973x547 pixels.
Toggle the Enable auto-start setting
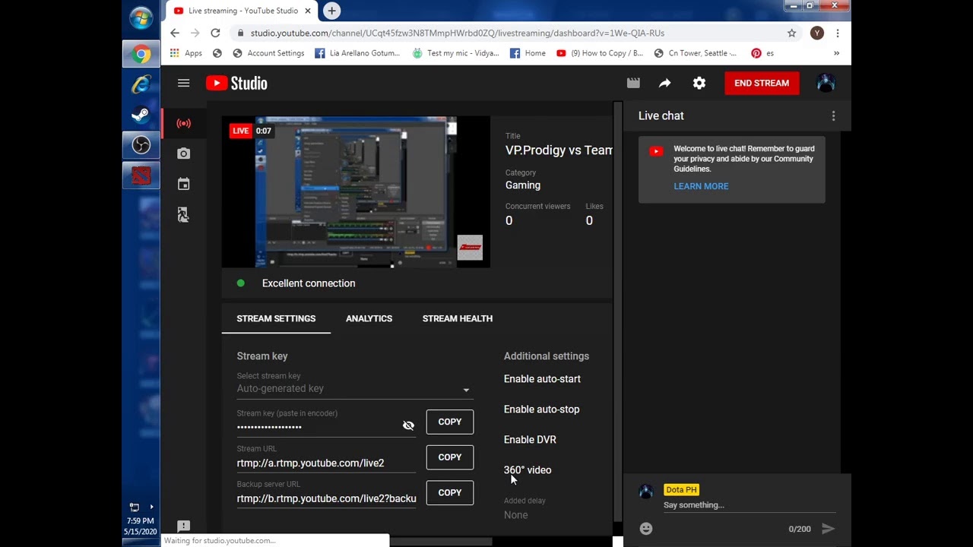542,379
